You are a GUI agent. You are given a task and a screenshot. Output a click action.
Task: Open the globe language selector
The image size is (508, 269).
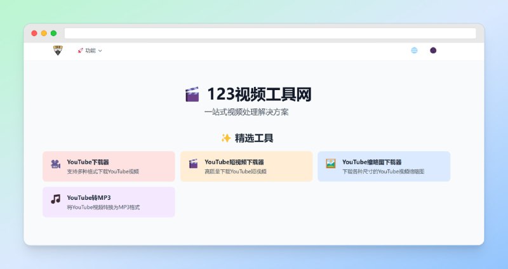tap(414, 50)
